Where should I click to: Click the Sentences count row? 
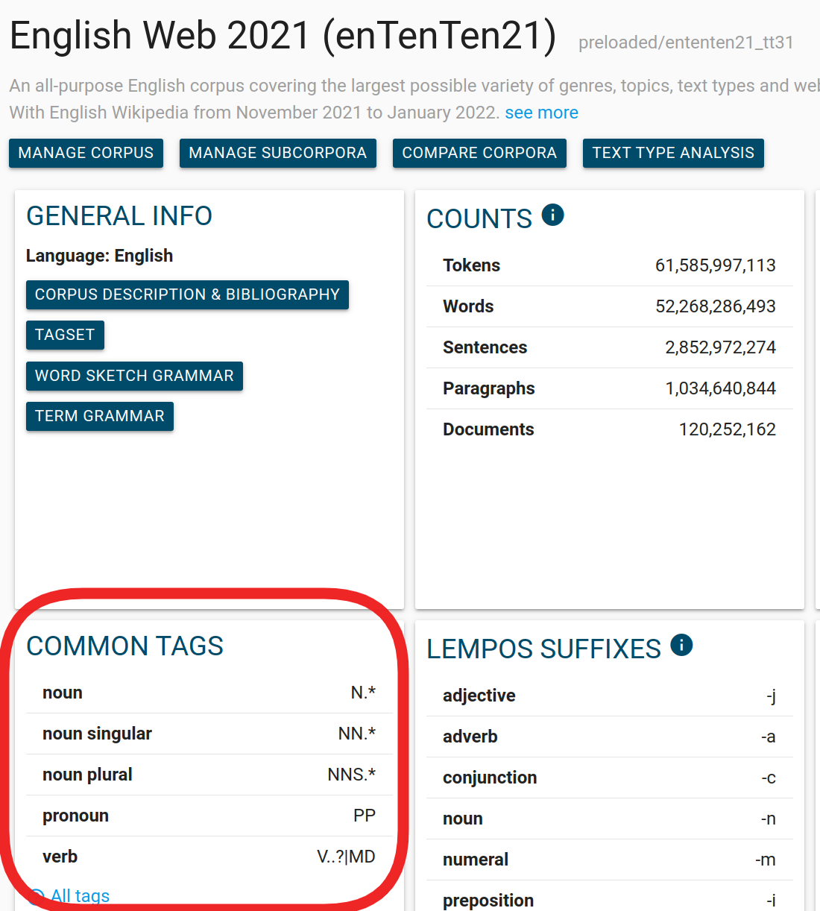pos(609,347)
